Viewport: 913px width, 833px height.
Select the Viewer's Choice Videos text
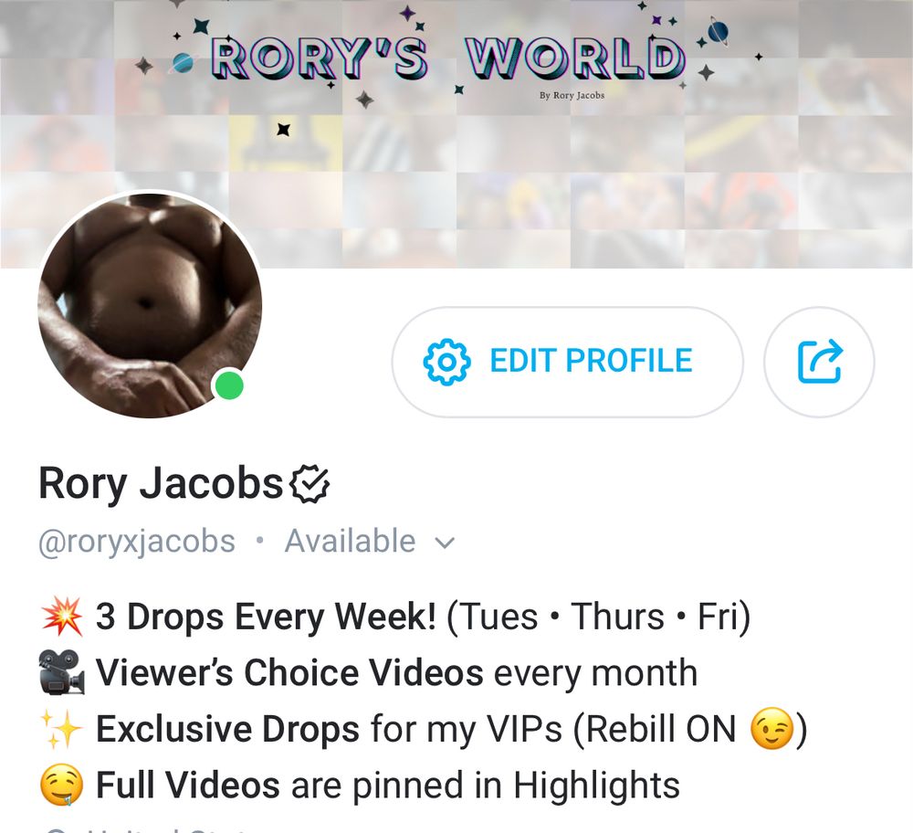[289, 672]
